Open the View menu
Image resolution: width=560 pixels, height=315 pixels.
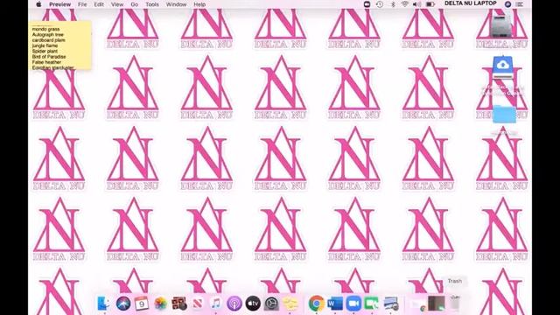[116, 4]
